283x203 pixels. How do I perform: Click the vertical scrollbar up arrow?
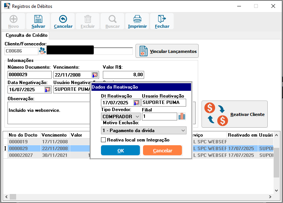click(x=276, y=135)
